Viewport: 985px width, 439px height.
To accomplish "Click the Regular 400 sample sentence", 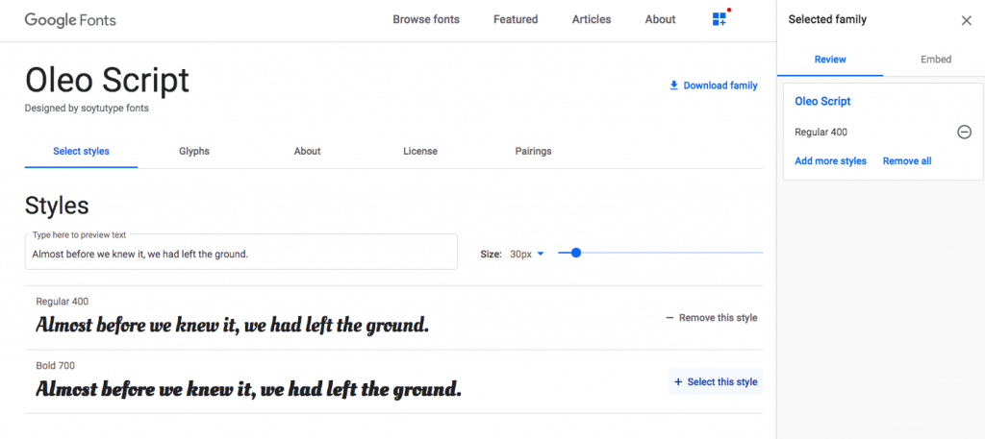I will (x=233, y=326).
